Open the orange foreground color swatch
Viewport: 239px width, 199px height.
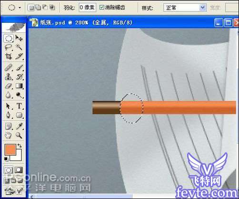tap(10, 150)
